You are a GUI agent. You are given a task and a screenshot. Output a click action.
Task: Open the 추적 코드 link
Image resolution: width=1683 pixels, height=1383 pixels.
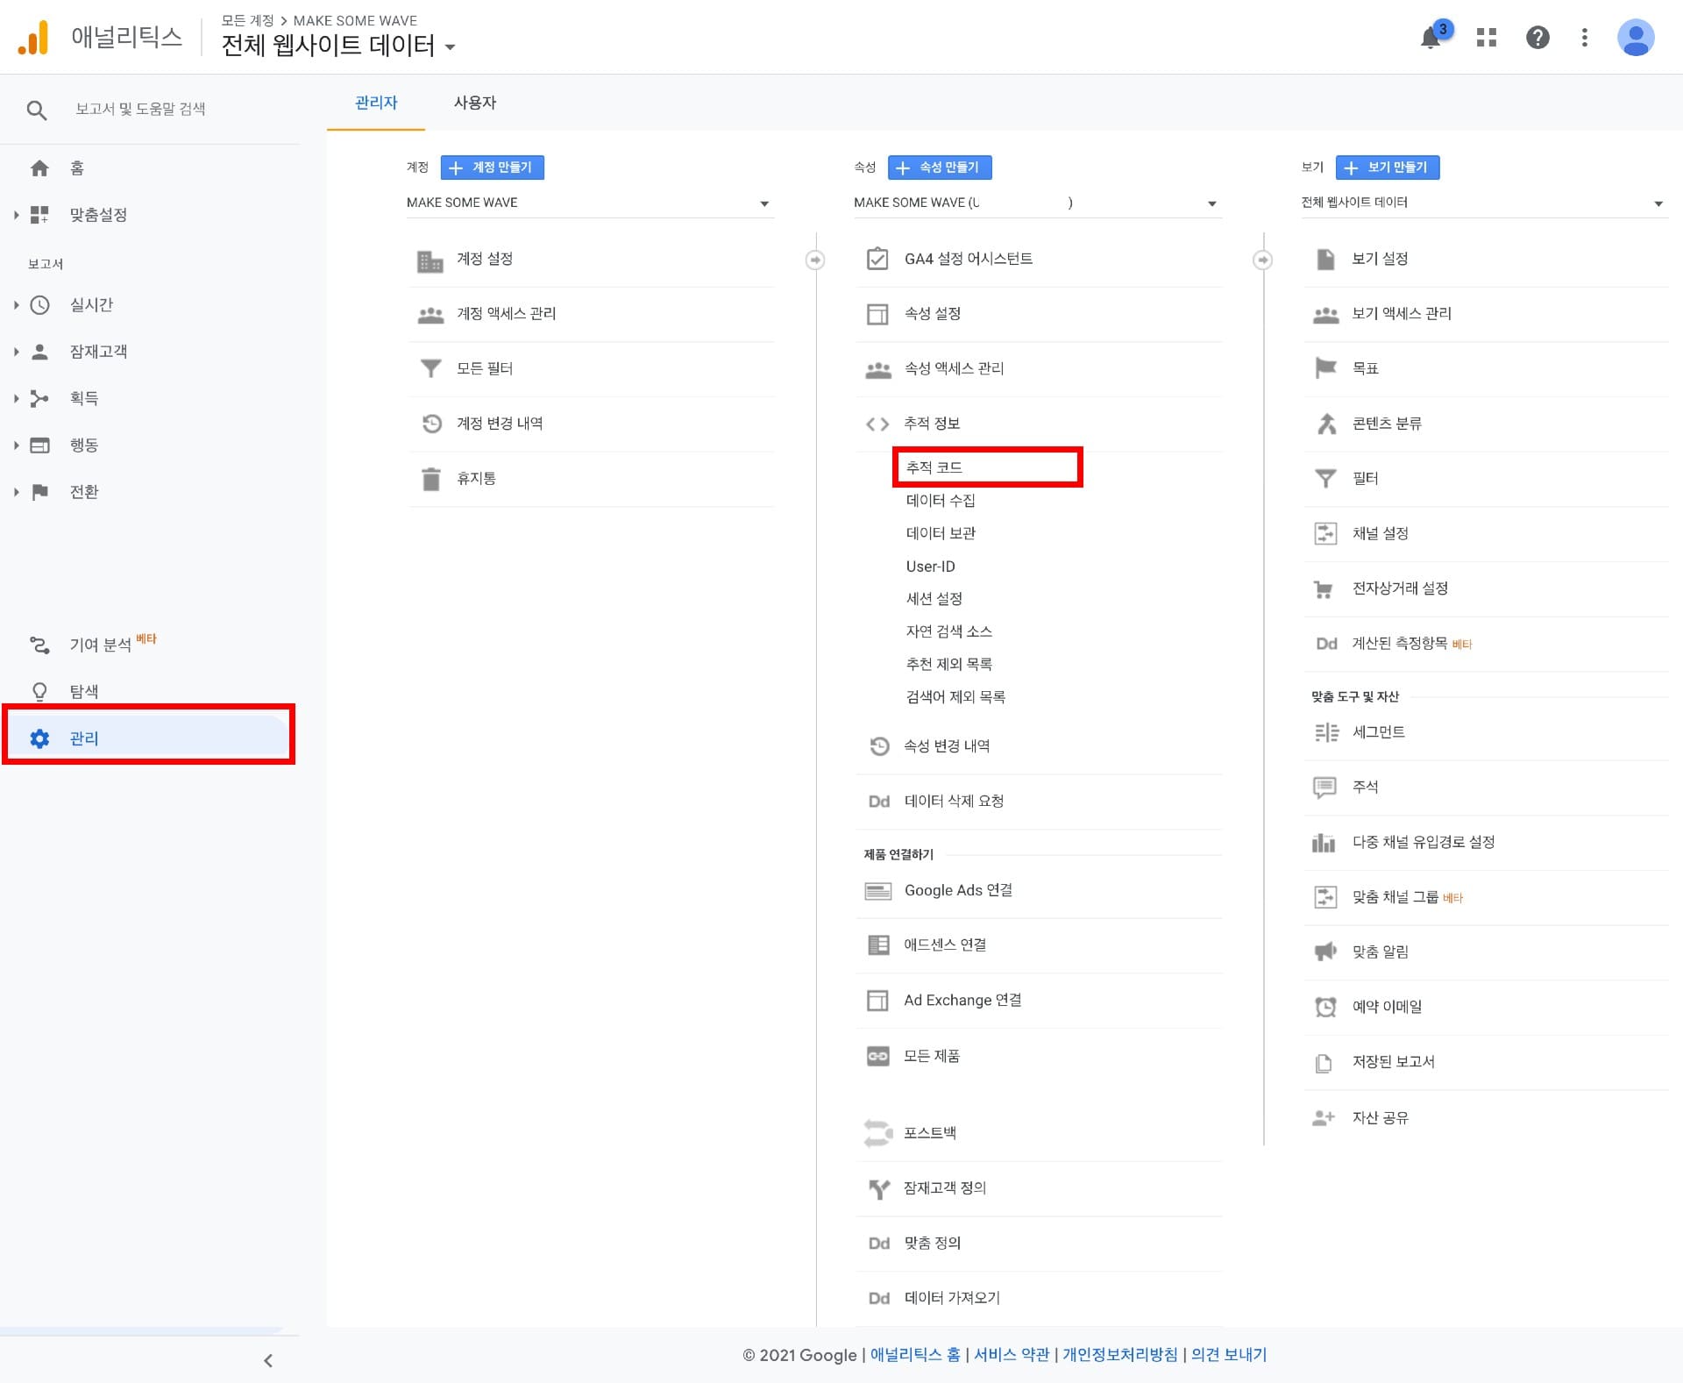pyautogui.click(x=934, y=467)
